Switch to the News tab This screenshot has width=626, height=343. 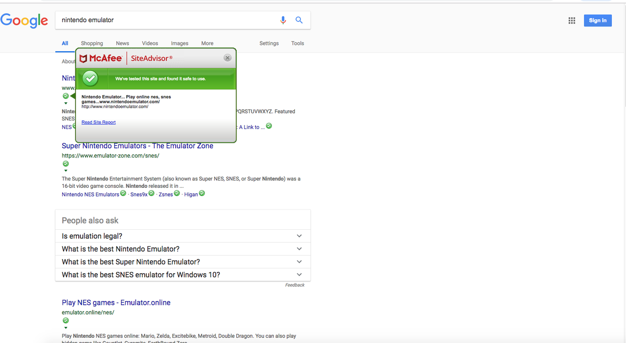122,43
